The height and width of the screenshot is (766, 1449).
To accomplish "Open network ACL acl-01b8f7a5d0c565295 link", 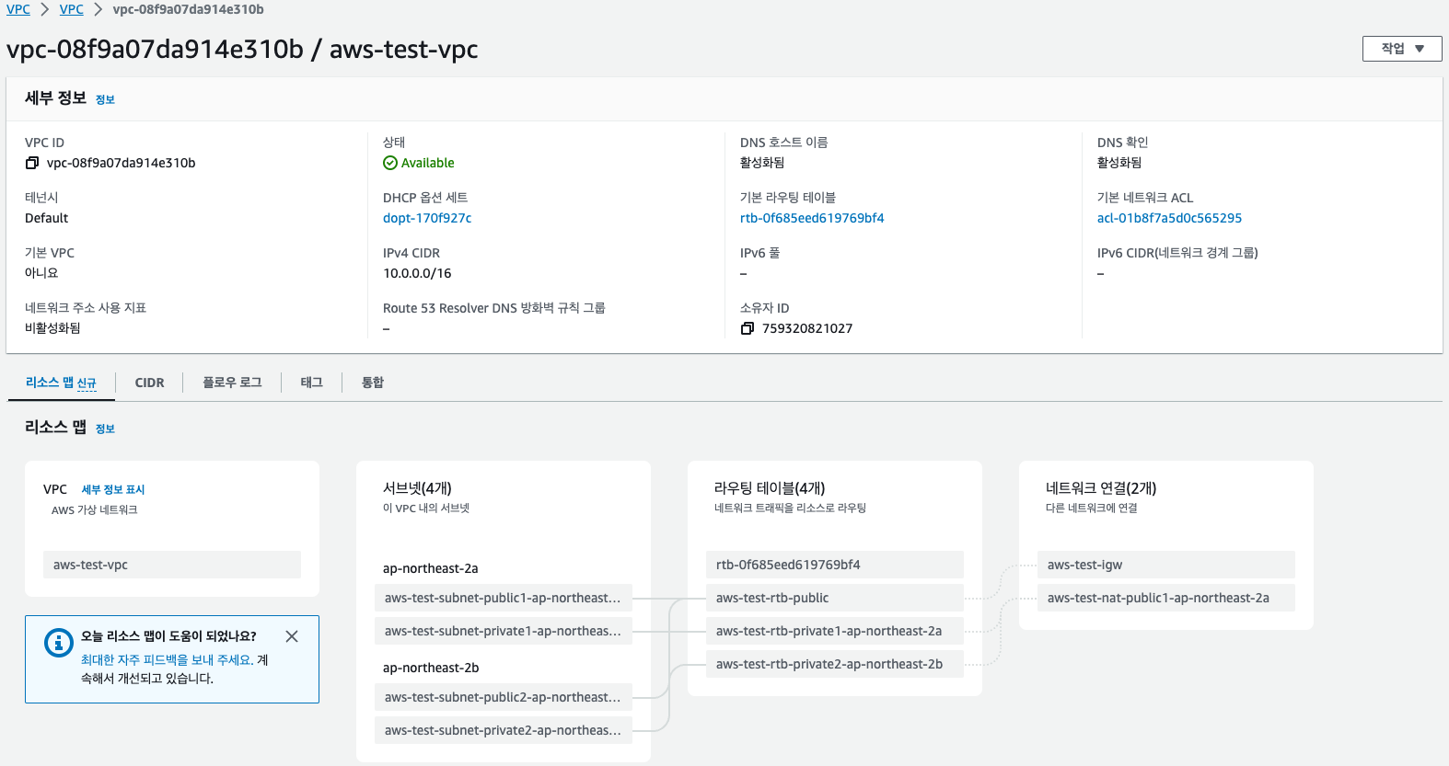I will coord(1169,219).
